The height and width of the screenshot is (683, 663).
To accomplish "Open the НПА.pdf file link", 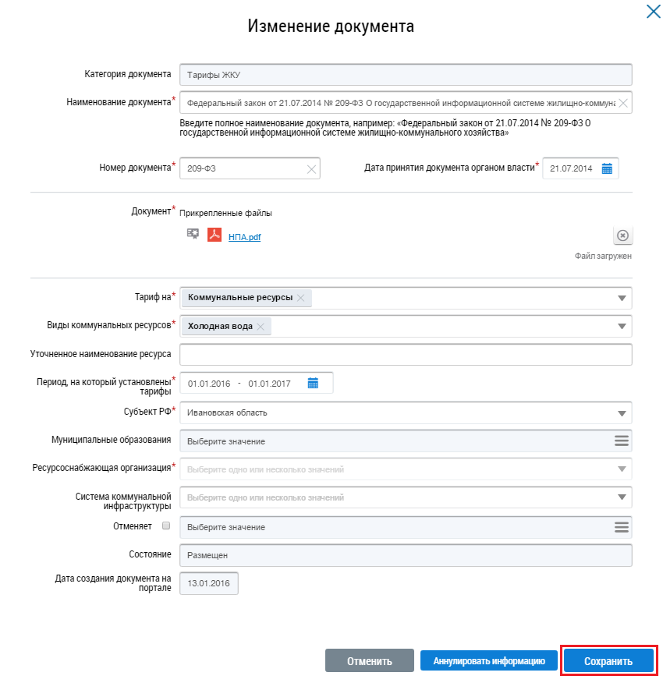I will pyautogui.click(x=244, y=237).
